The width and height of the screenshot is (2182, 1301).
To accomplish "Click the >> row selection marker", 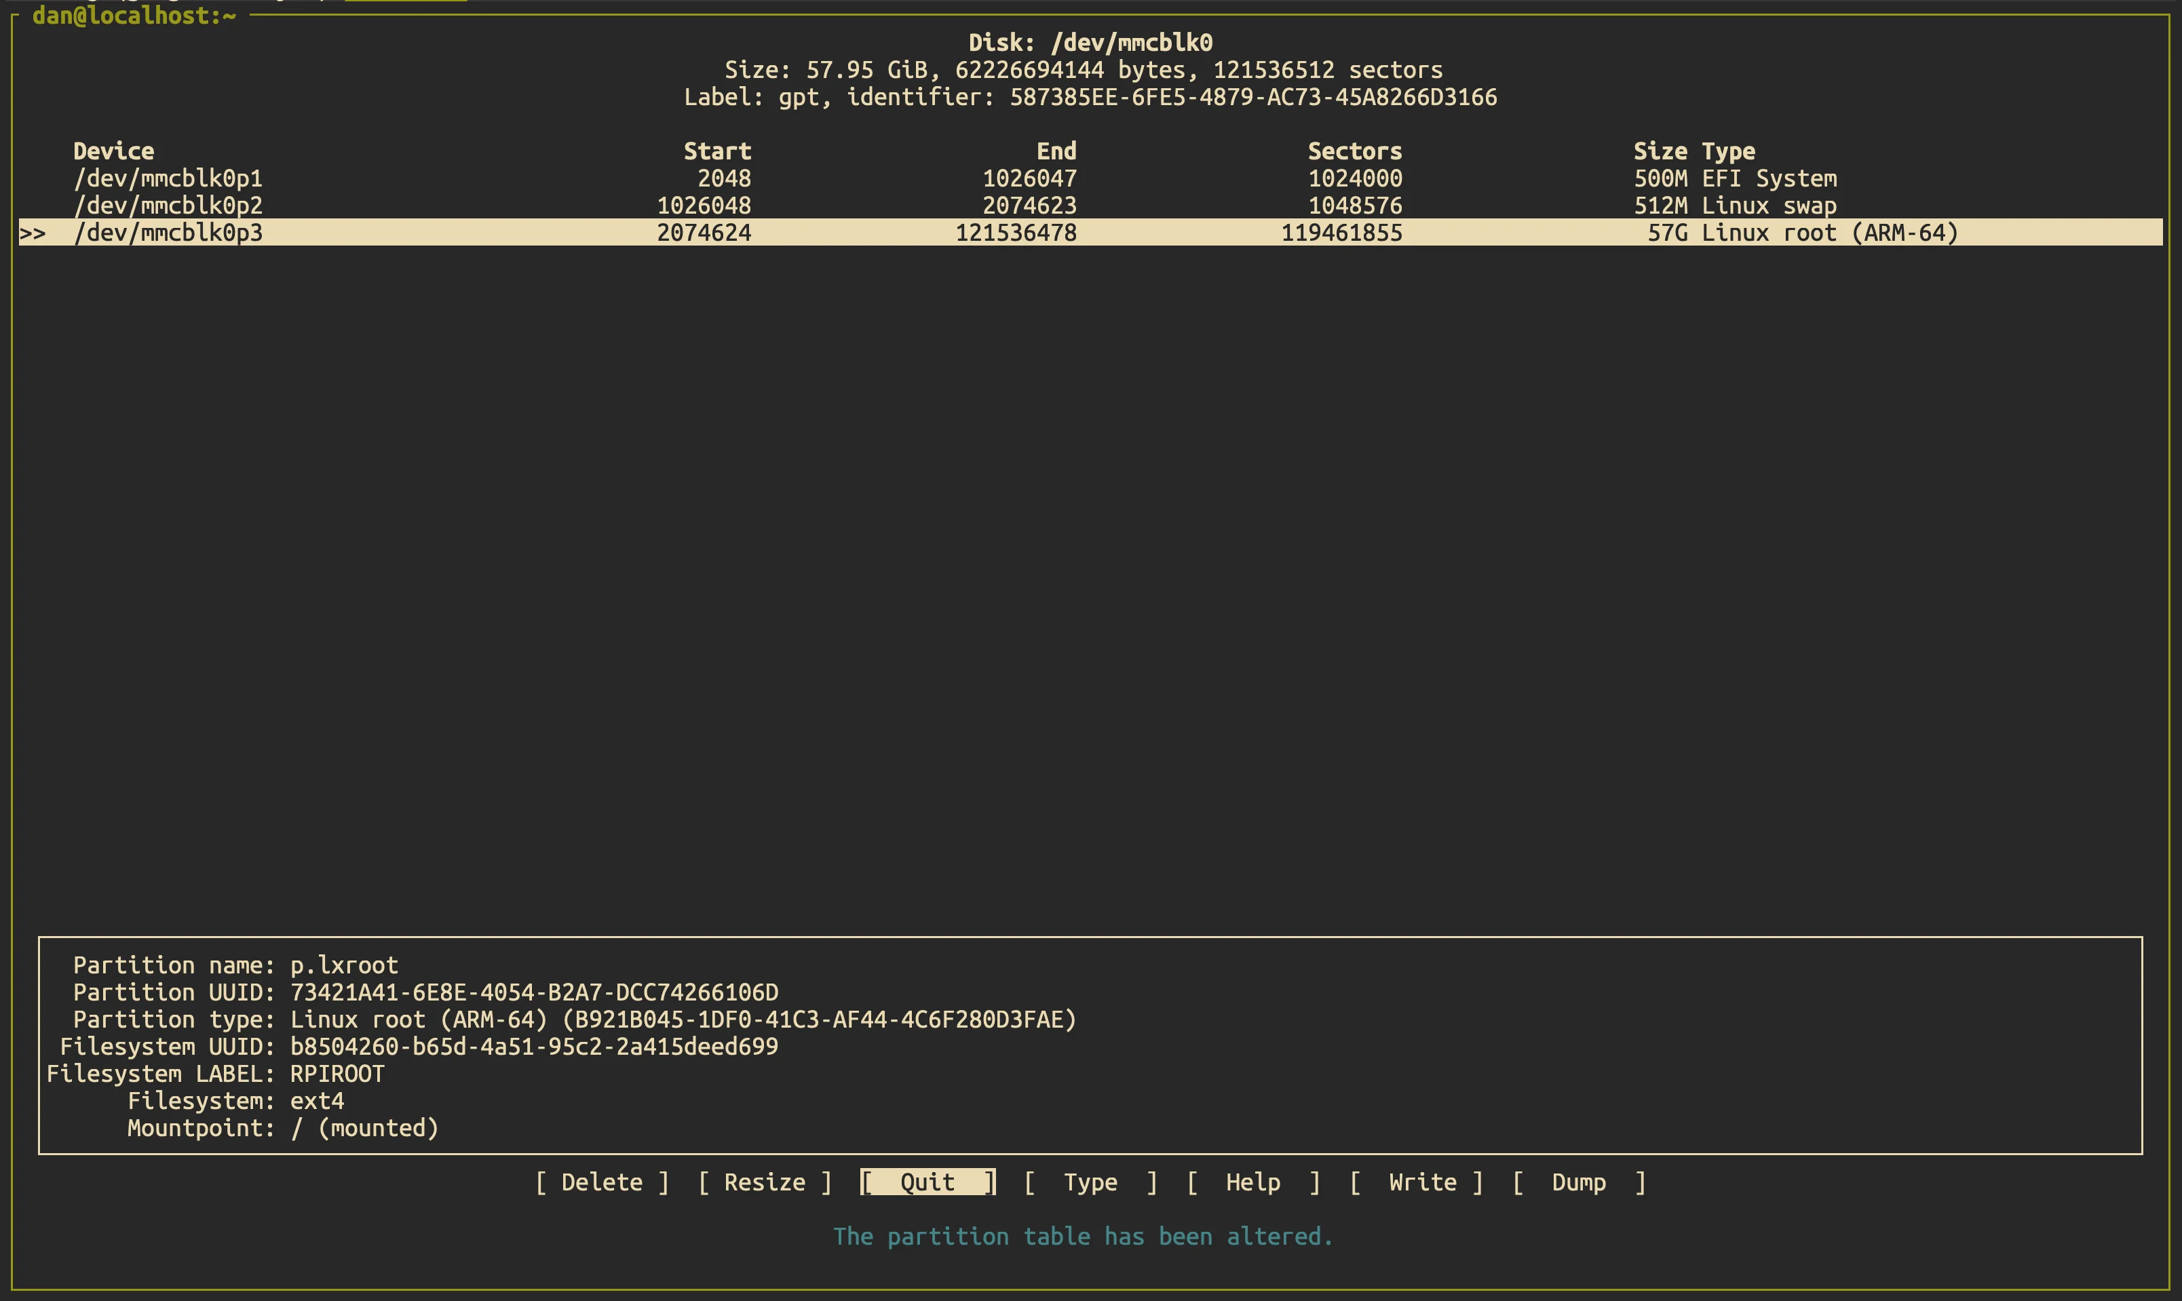I will tap(33, 233).
